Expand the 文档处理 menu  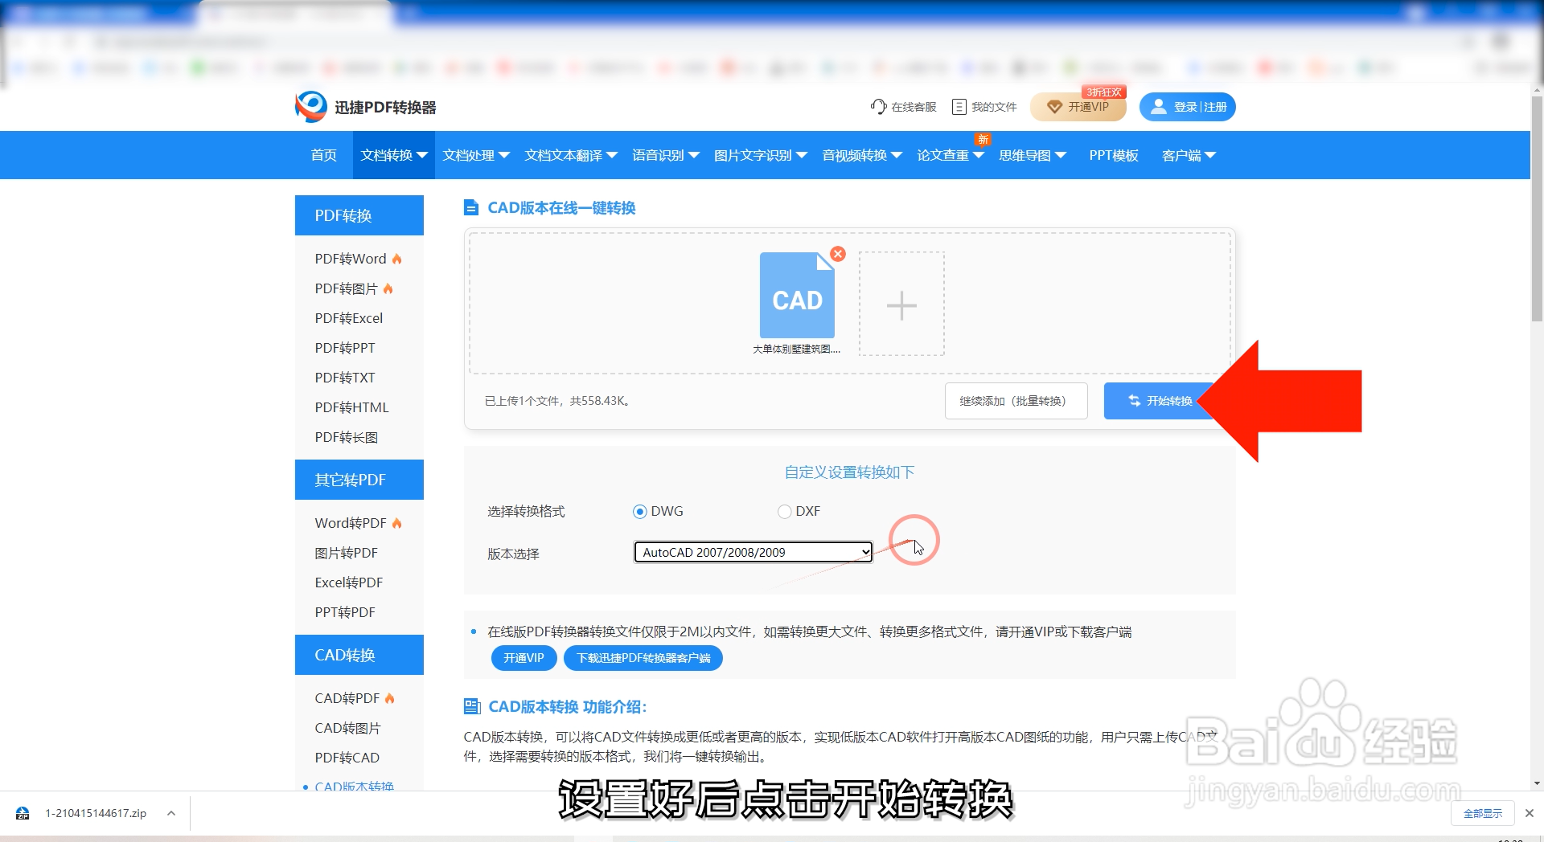coord(476,155)
